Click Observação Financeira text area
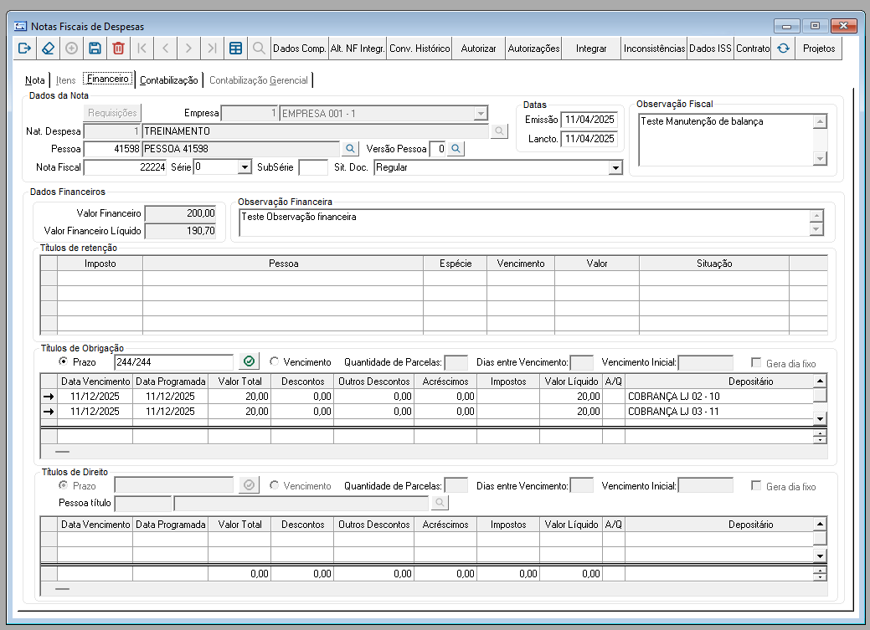This screenshot has height=630, width=870. 525,223
